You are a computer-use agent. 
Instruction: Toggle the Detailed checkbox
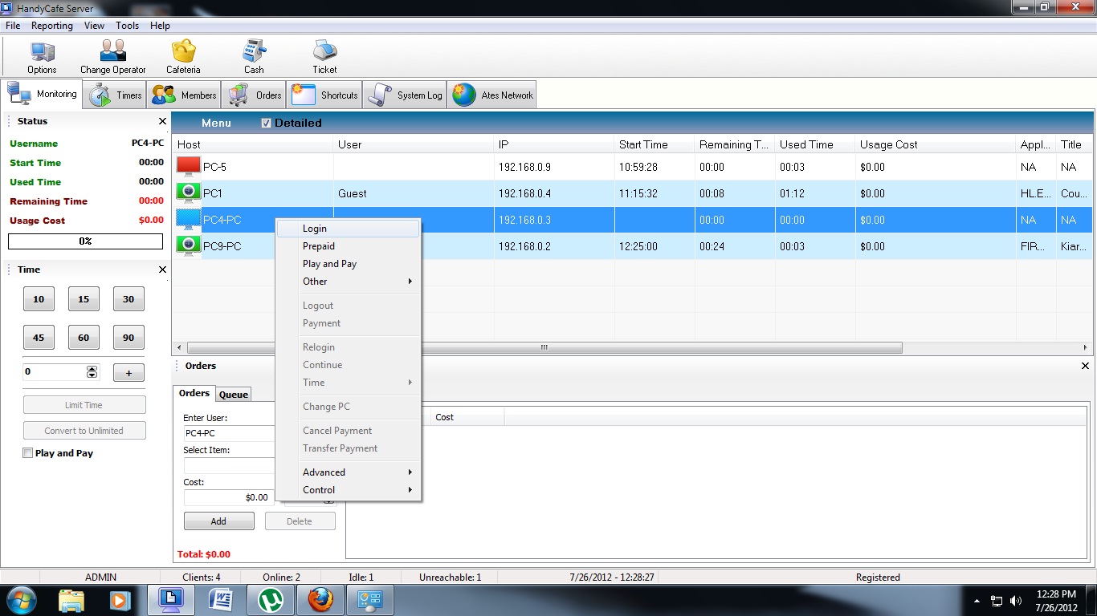[x=267, y=124]
